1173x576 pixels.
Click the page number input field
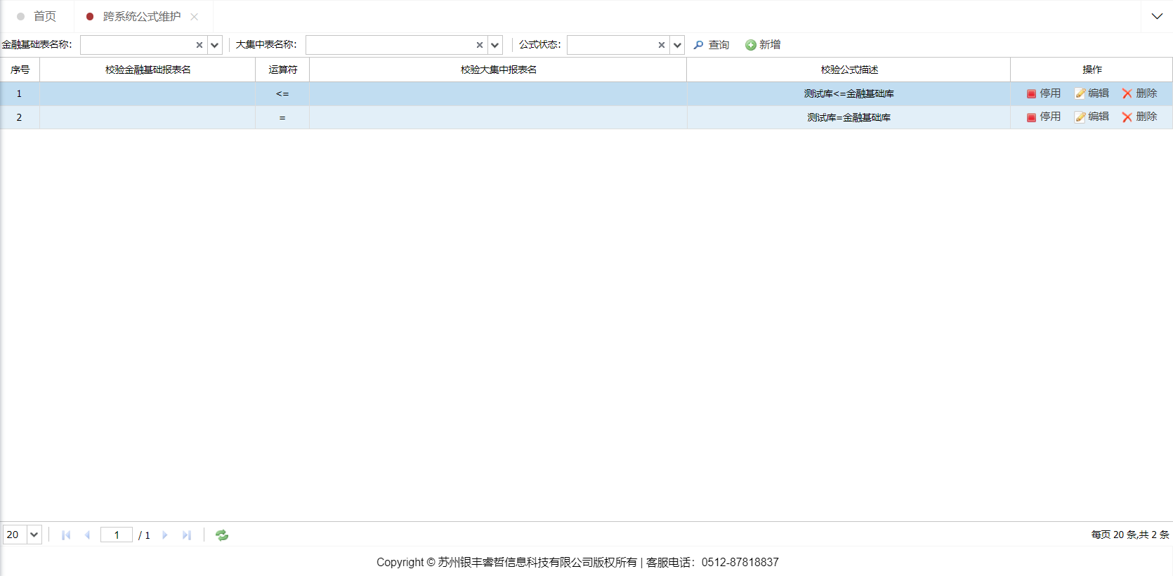point(117,535)
